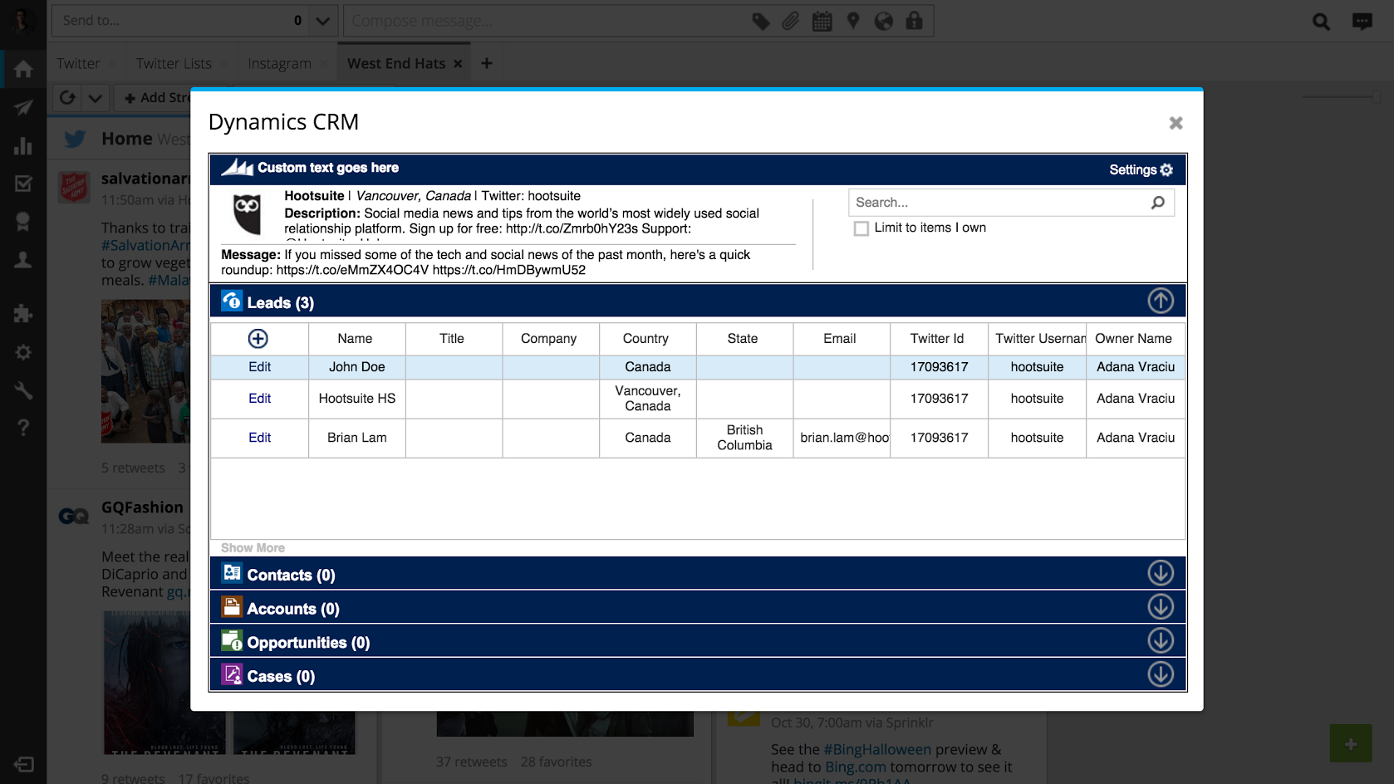The width and height of the screenshot is (1394, 784).
Task: Add location with the pin icon
Action: pyautogui.click(x=852, y=21)
